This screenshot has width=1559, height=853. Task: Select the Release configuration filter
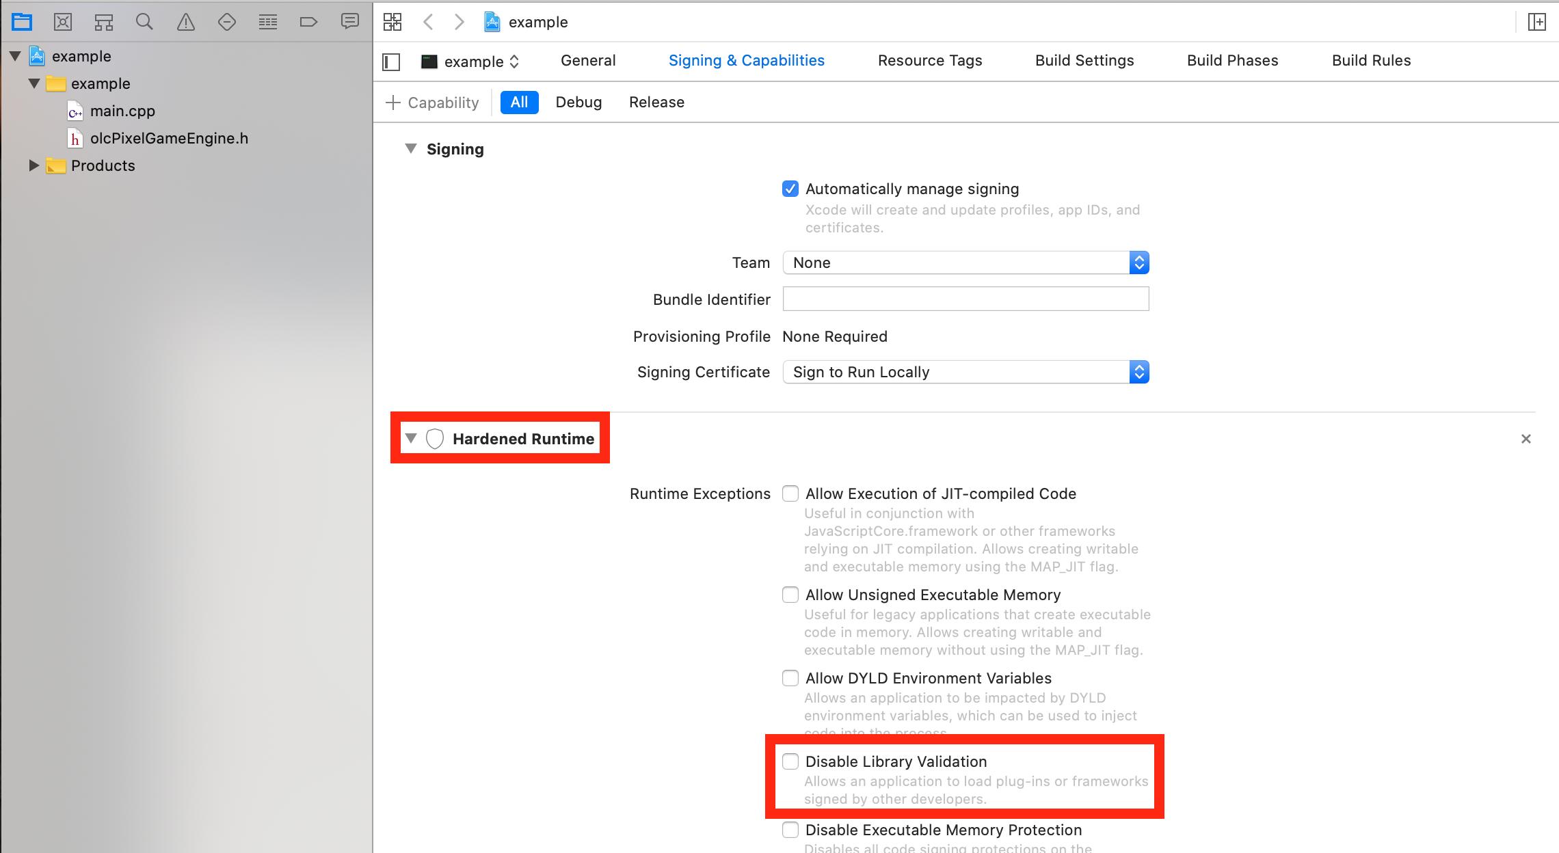pyautogui.click(x=656, y=103)
